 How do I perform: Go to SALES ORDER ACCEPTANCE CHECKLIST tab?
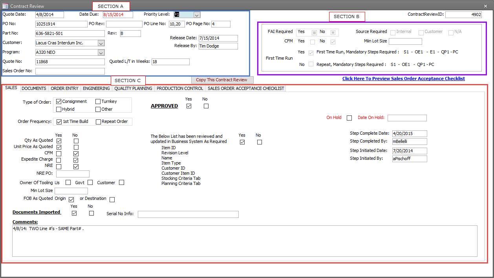(246, 88)
